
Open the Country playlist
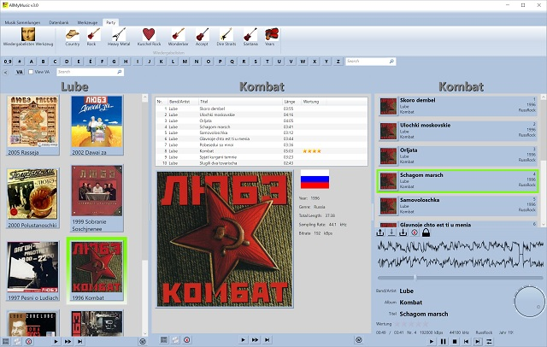pos(72,38)
